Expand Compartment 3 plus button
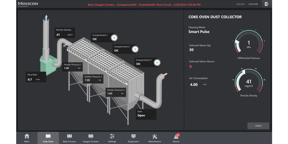 click(x=157, y=63)
